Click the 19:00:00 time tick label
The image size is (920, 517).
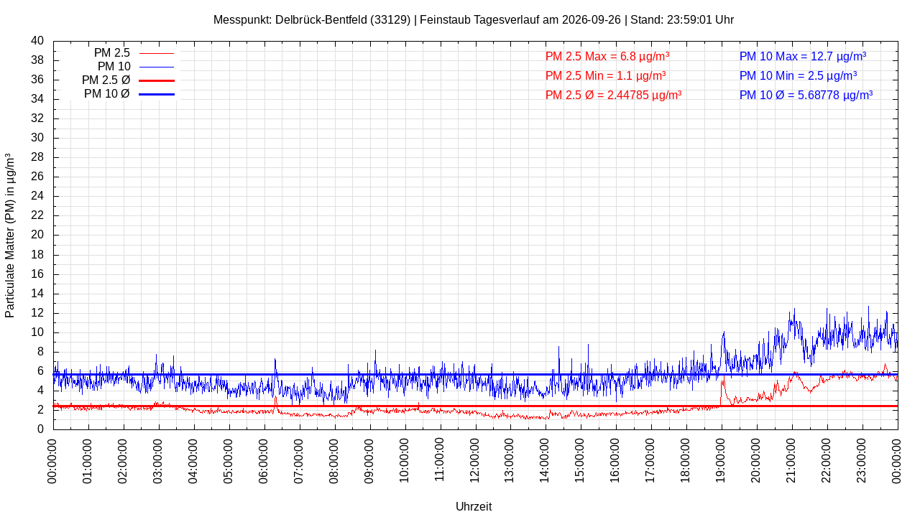[721, 460]
